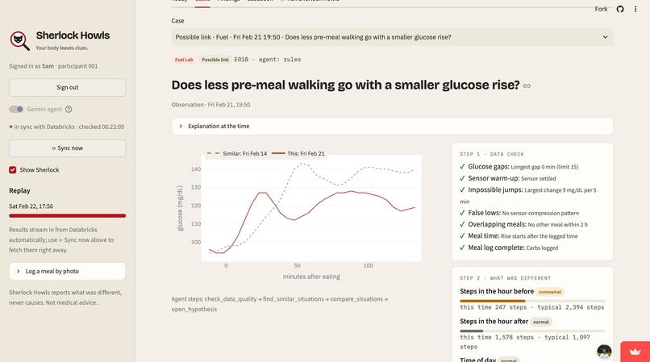650x362 pixels.
Task: Click the red crown badge icon
Action: [635, 352]
